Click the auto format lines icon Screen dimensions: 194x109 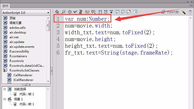point(81,12)
